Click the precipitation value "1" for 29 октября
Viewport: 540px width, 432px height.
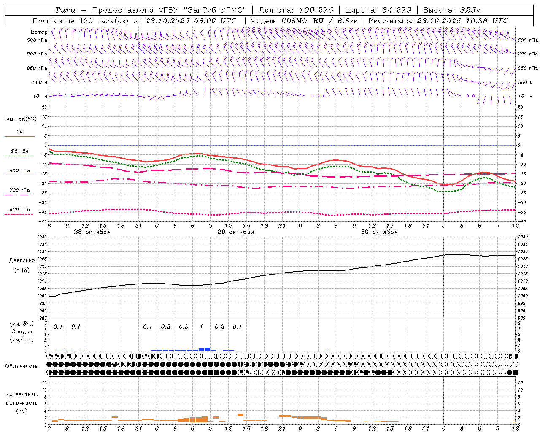pyautogui.click(x=202, y=327)
